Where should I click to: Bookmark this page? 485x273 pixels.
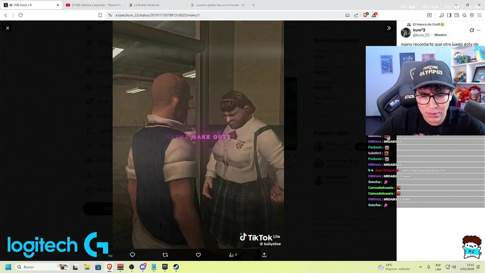click(x=100, y=15)
